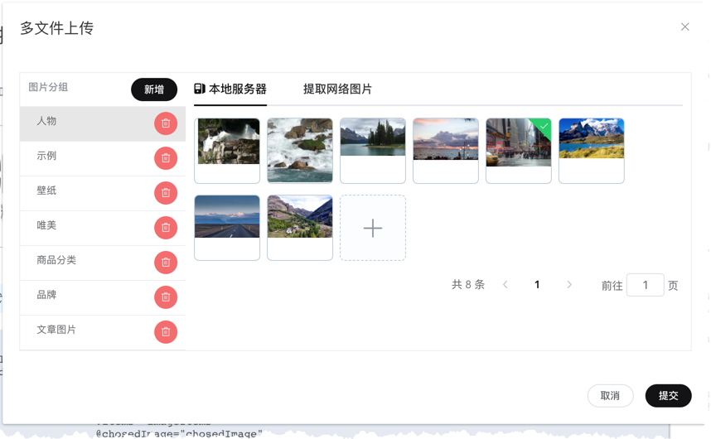
Task: Select the 文章图片 image group
Action: 103,332
